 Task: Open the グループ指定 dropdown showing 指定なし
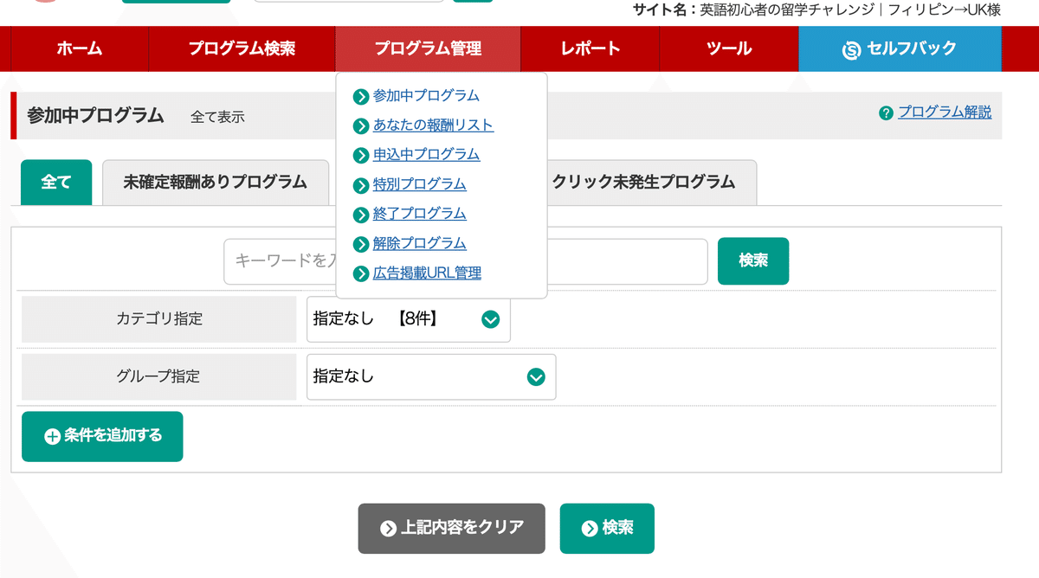pyautogui.click(x=430, y=376)
